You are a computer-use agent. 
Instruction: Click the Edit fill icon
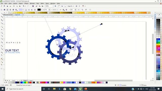(86, 10)
